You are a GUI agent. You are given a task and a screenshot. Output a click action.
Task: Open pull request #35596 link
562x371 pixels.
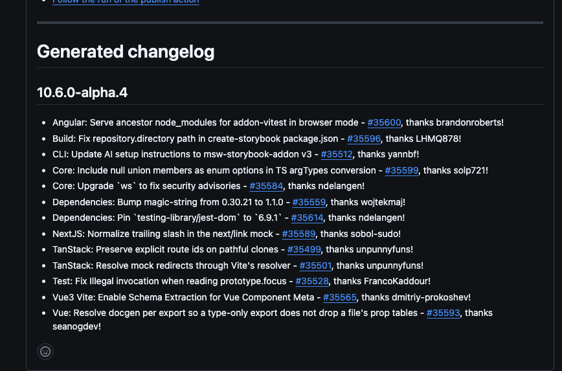(364, 139)
